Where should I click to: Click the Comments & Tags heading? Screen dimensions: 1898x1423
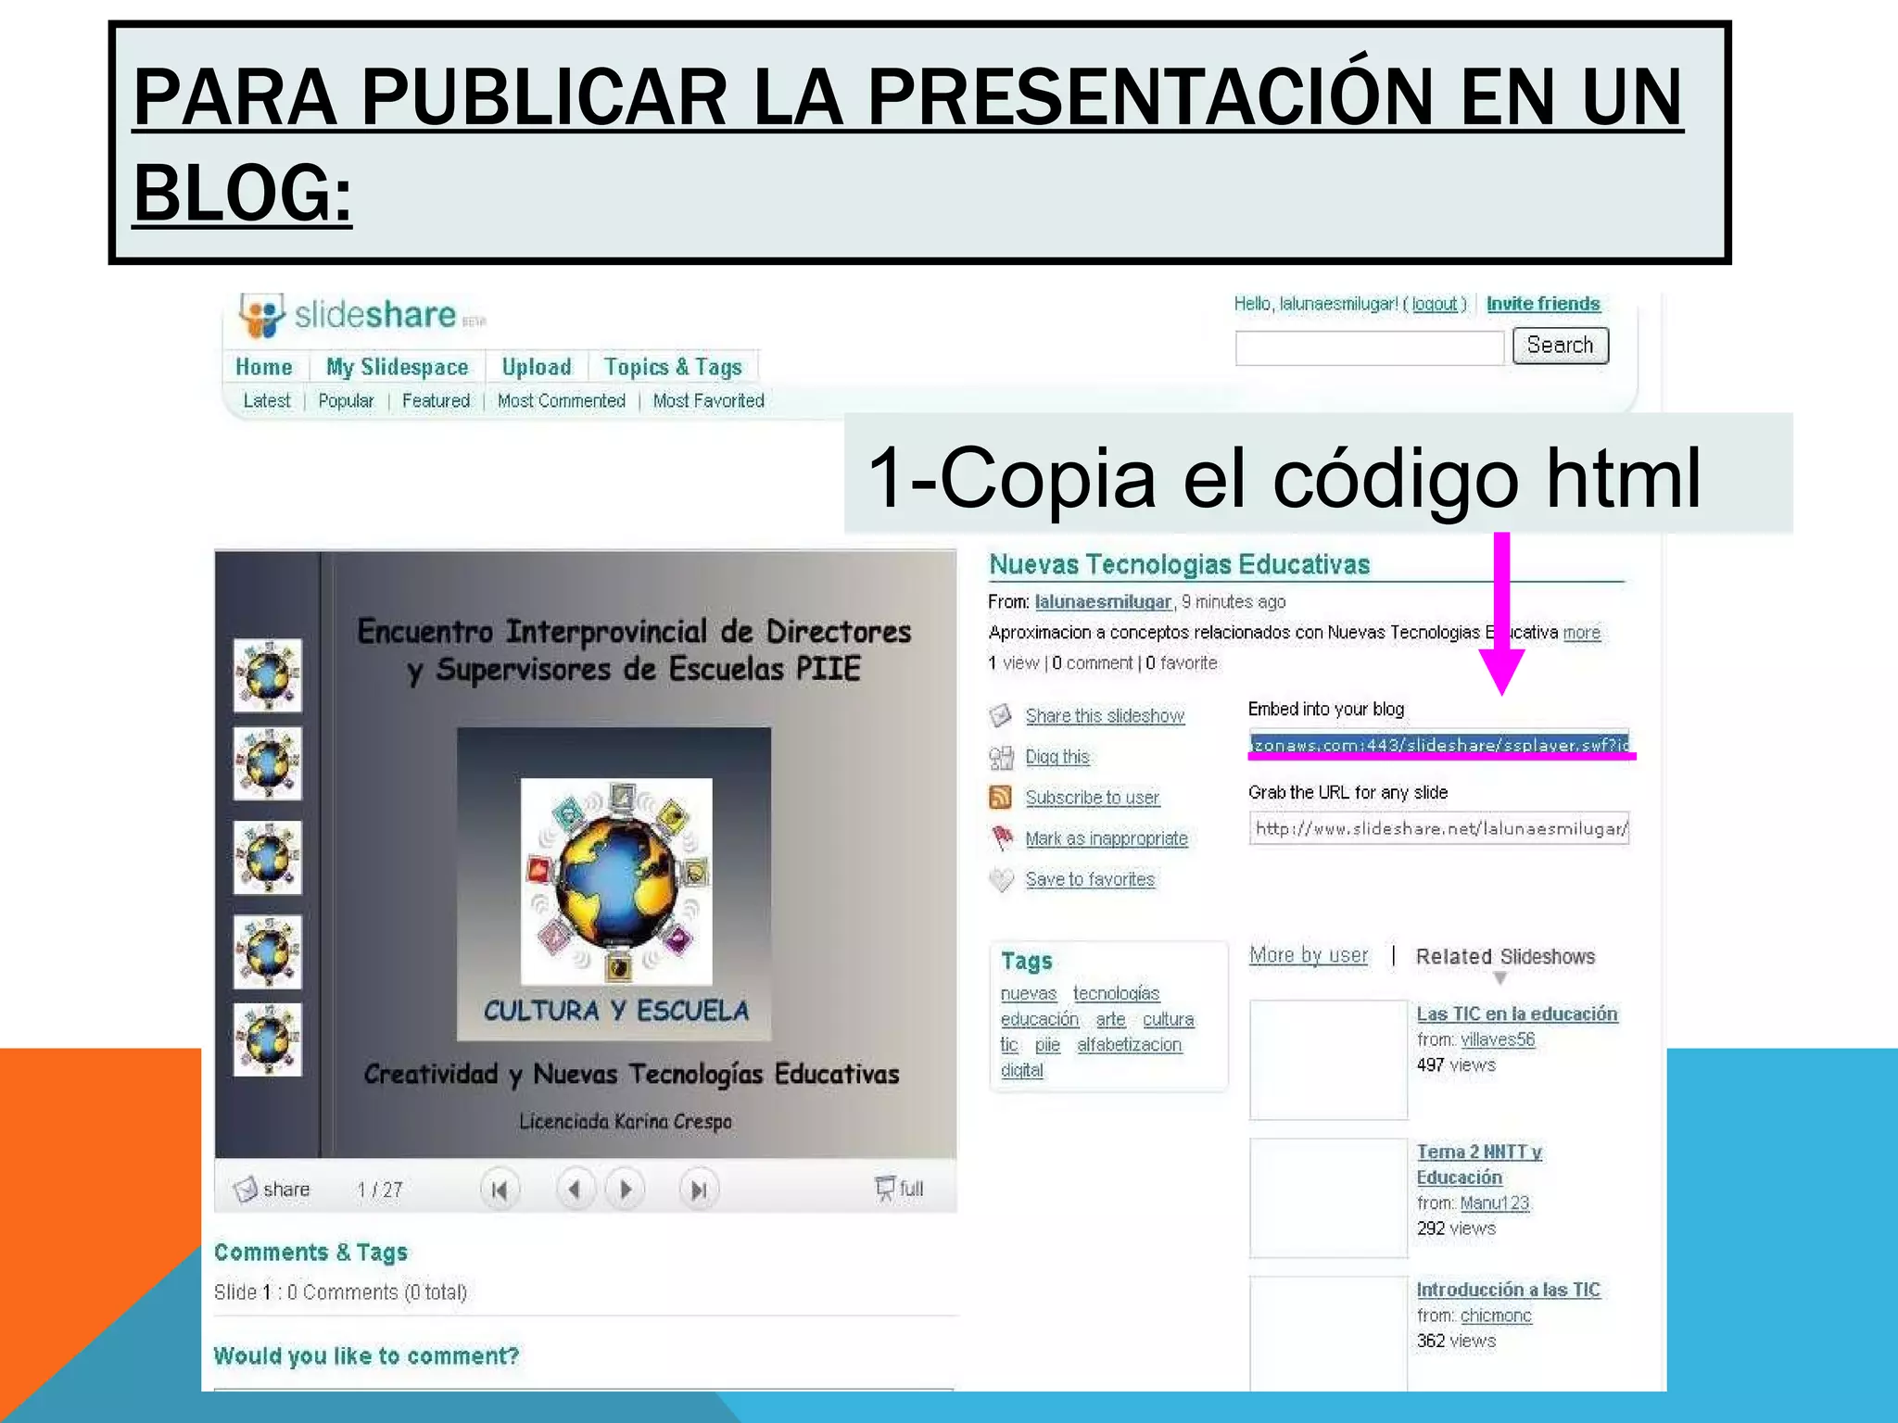click(x=310, y=1253)
